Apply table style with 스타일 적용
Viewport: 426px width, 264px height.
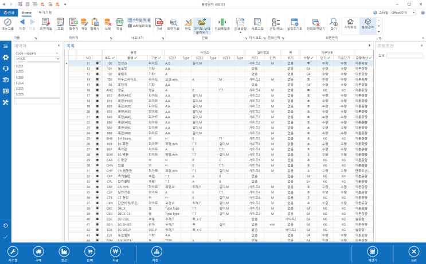tap(139, 20)
